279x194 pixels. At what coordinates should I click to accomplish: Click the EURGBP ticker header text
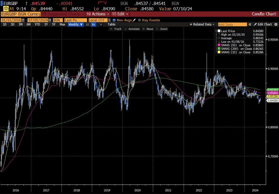pyautogui.click(x=11, y=3)
